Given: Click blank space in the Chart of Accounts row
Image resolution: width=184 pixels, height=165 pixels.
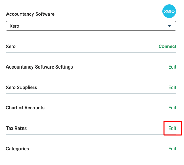Looking at the screenshot, I should point(105,108).
